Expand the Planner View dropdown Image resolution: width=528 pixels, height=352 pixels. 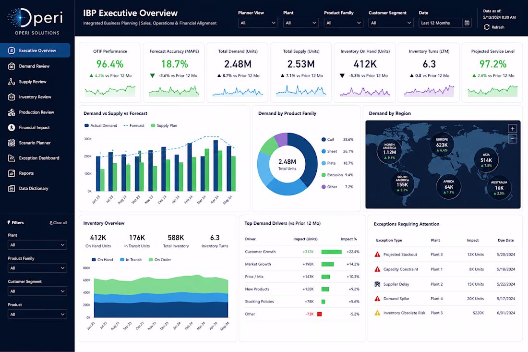(x=258, y=23)
